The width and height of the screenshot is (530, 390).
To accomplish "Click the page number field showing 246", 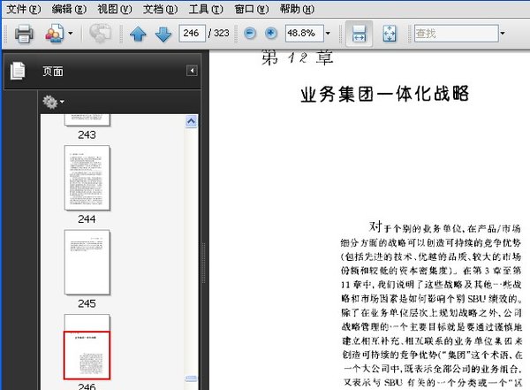I will click(x=192, y=34).
